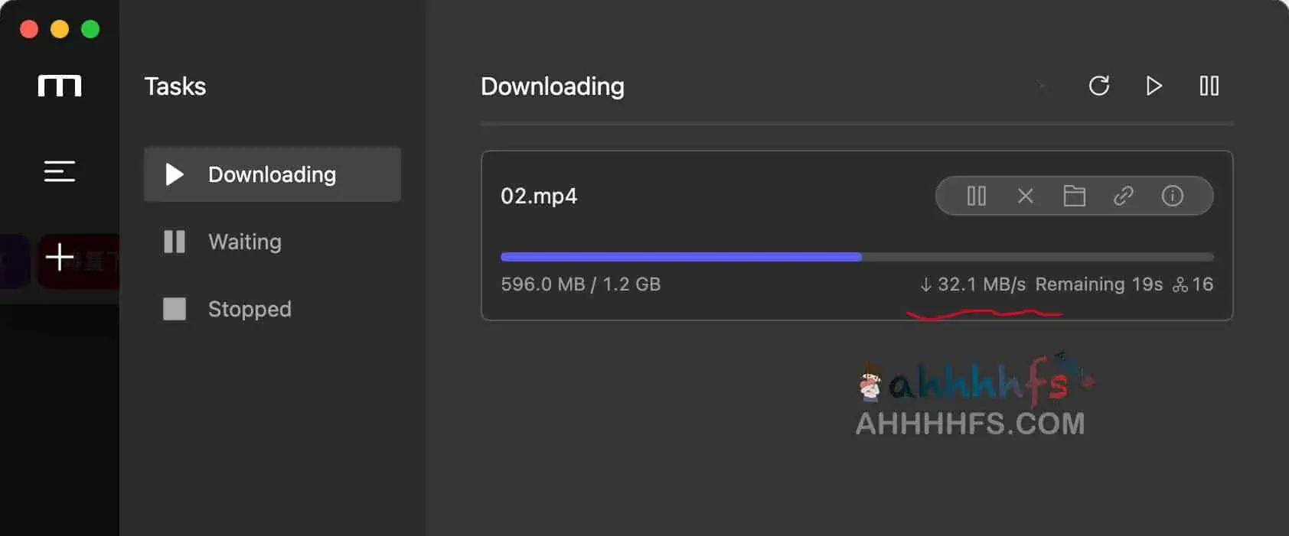1289x536 pixels.
Task: Pause the 02.mp4 download
Action: pos(976,196)
